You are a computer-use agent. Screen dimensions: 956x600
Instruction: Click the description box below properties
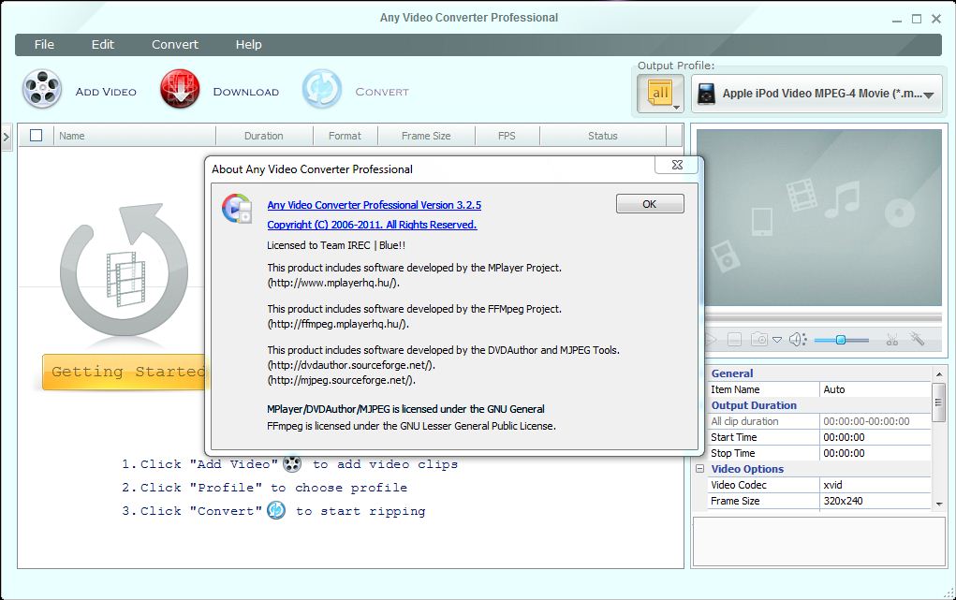click(x=818, y=543)
